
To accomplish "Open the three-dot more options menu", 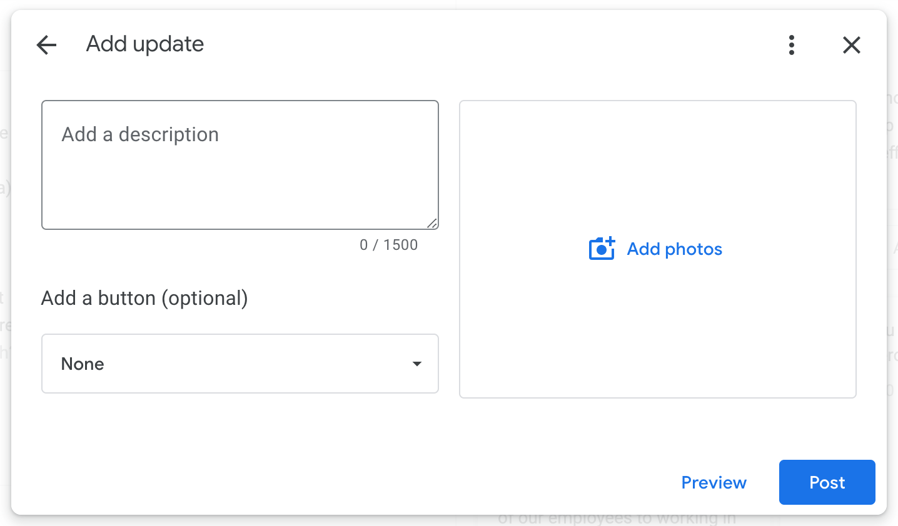I will click(x=792, y=45).
